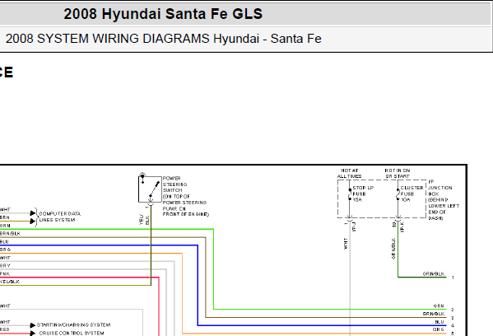Viewport: 493px width, 336px height.
Task: Click the dashed I/P Junction Box outline
Action: tap(382, 198)
